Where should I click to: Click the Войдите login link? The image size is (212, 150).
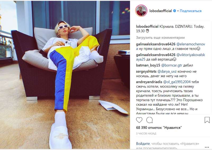tap(143, 144)
